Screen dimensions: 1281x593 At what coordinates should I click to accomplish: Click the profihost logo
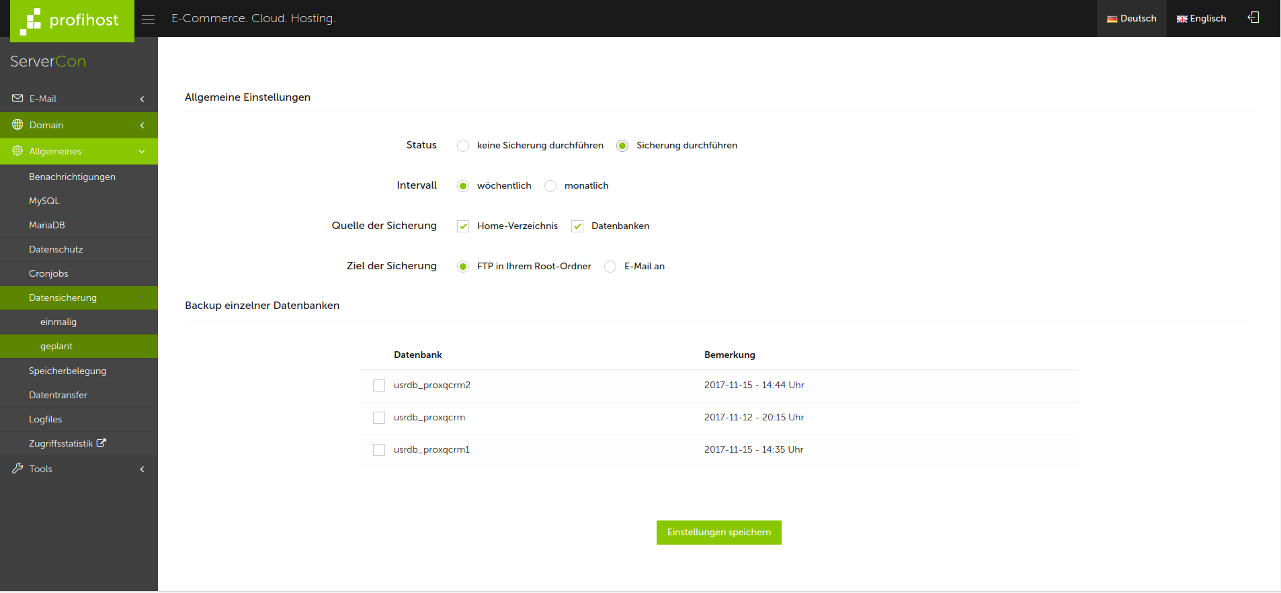coord(71,21)
